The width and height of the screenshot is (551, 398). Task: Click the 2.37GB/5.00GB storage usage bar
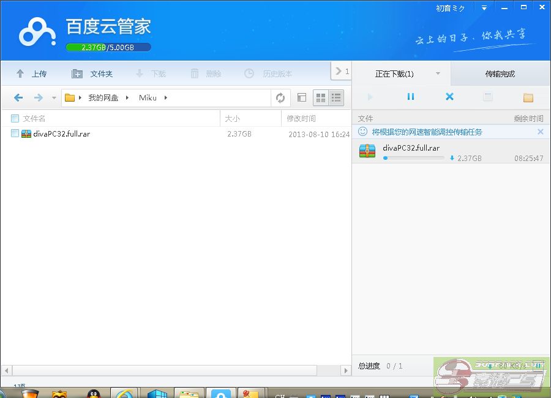(108, 47)
